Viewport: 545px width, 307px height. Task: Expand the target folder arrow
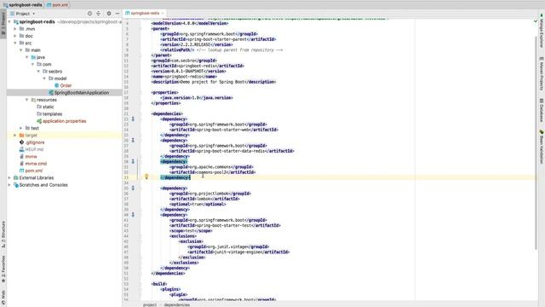point(15,135)
